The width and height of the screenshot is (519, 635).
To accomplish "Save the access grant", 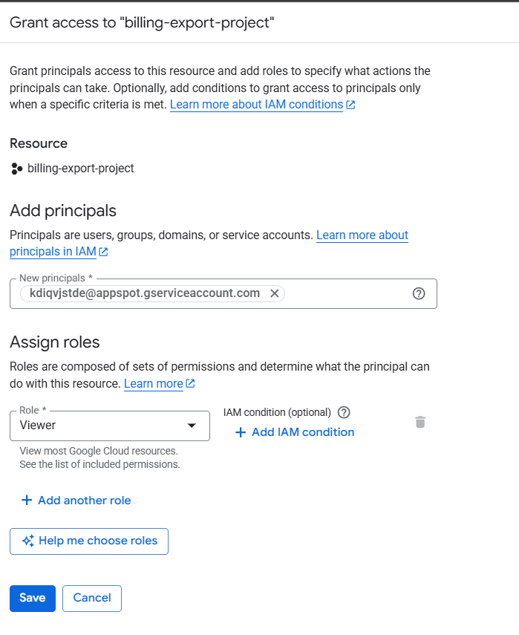I will pyautogui.click(x=33, y=598).
